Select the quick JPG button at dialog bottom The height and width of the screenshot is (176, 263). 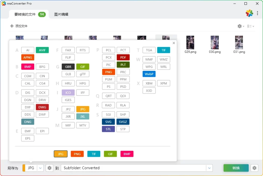61,154
